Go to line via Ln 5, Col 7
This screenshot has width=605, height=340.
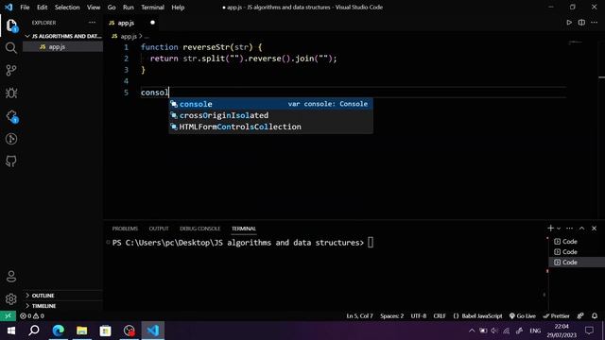coord(359,315)
